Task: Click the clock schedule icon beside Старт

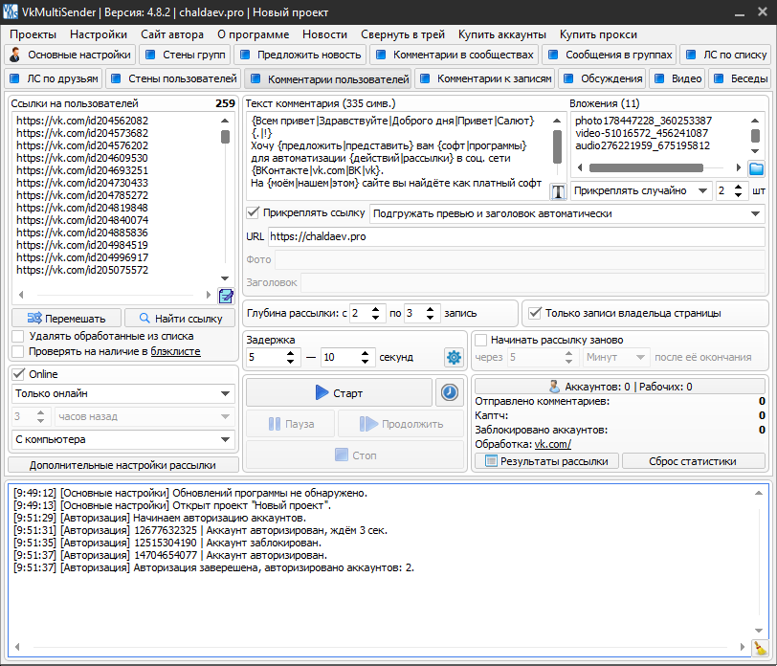Action: point(449,392)
